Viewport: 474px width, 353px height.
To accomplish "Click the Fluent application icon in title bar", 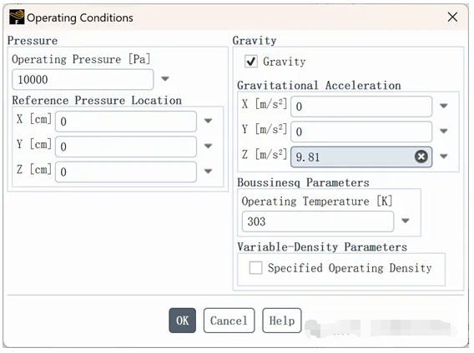I will (x=17, y=17).
